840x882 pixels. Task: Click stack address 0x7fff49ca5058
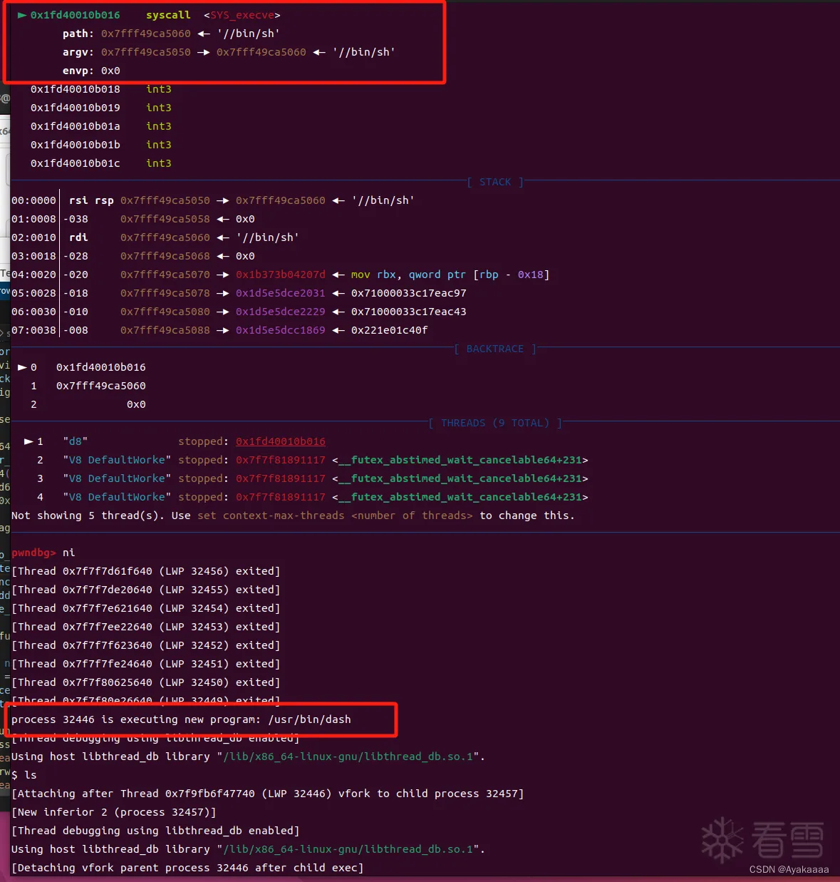tap(165, 219)
